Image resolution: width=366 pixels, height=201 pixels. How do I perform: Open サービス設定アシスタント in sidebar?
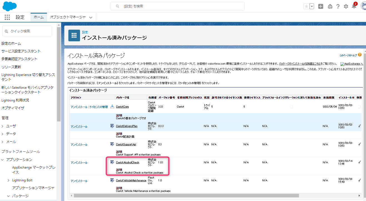click(21, 51)
